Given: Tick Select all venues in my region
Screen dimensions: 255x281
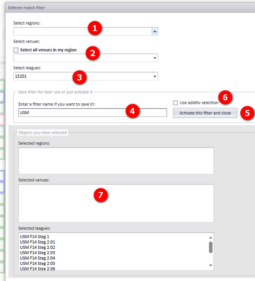Looking at the screenshot, I should coord(16,50).
